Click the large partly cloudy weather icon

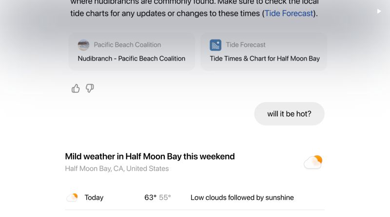pos(313,162)
